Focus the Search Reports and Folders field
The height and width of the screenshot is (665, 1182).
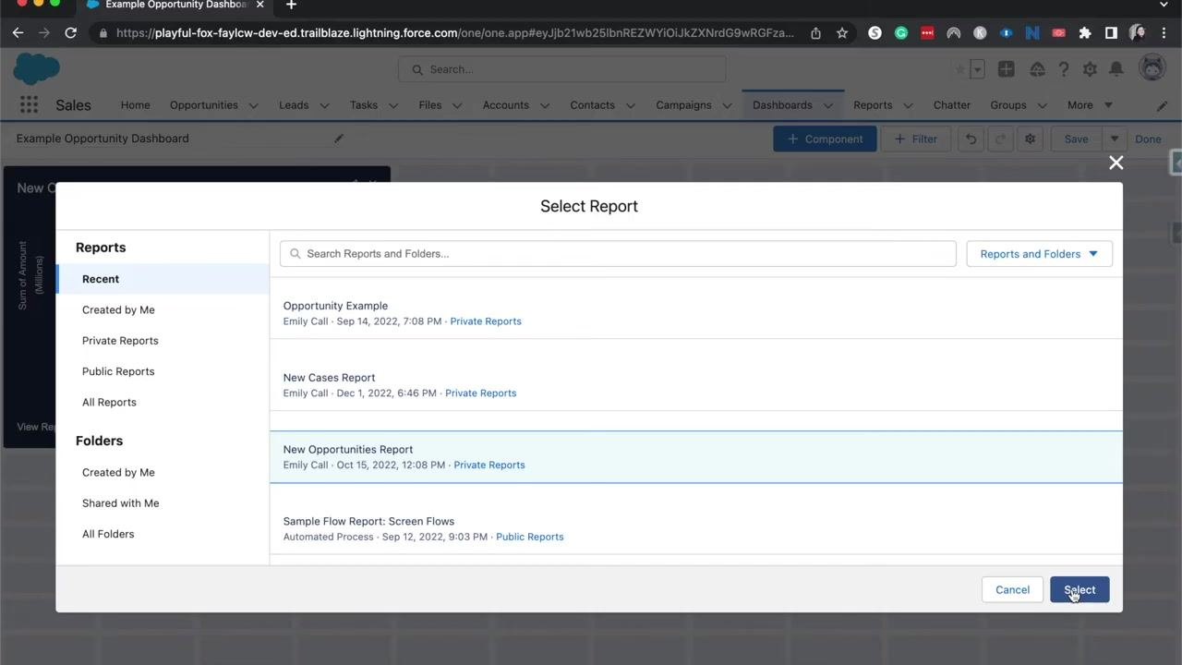[x=618, y=254]
